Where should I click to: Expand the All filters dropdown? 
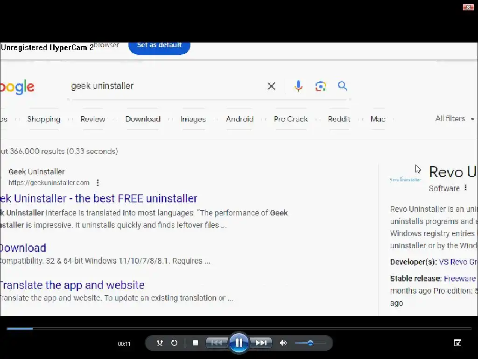pyautogui.click(x=455, y=118)
